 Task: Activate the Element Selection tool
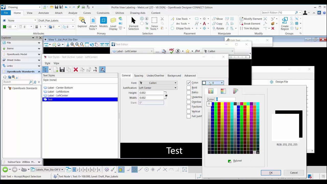point(133,24)
